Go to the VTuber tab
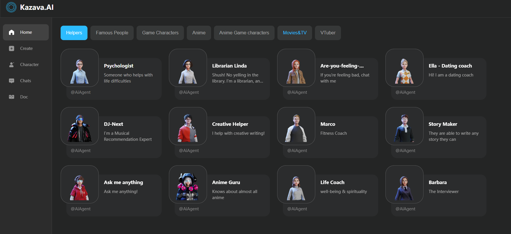The width and height of the screenshot is (511, 234). 328,33
